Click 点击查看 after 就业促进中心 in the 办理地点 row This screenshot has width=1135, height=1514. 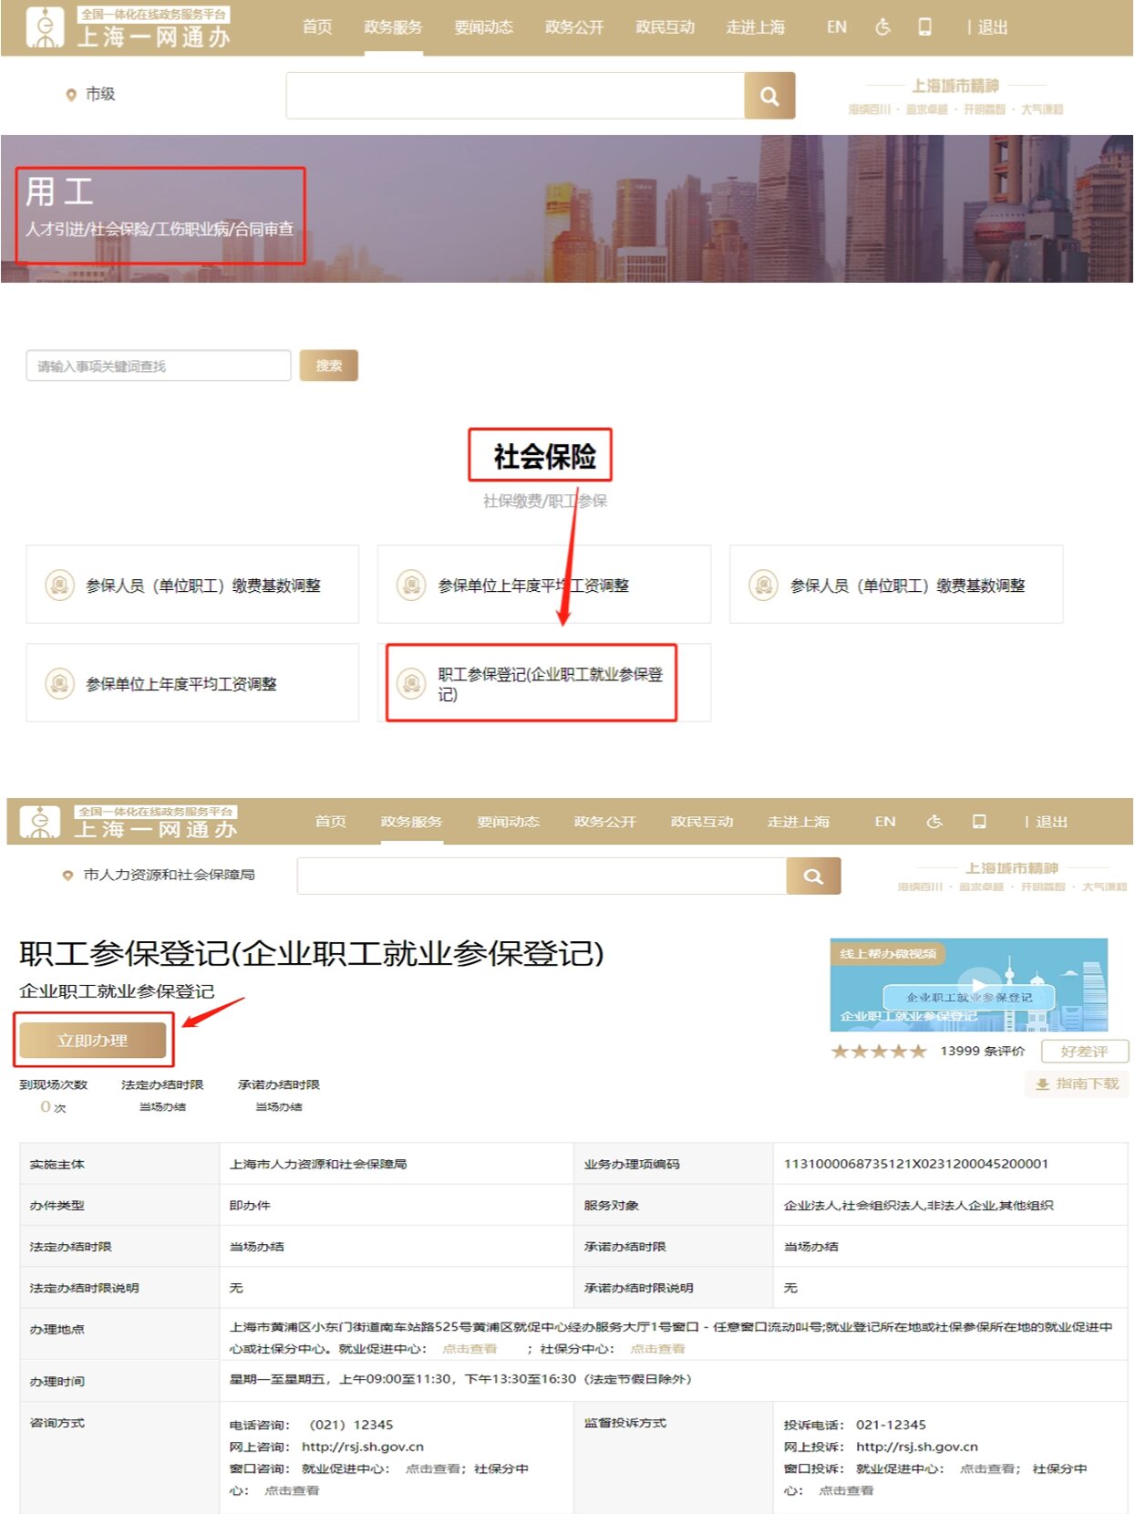pyautogui.click(x=469, y=1348)
